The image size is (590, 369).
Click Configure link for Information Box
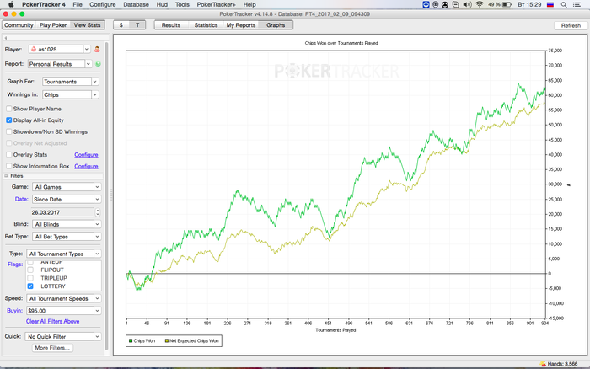click(86, 166)
